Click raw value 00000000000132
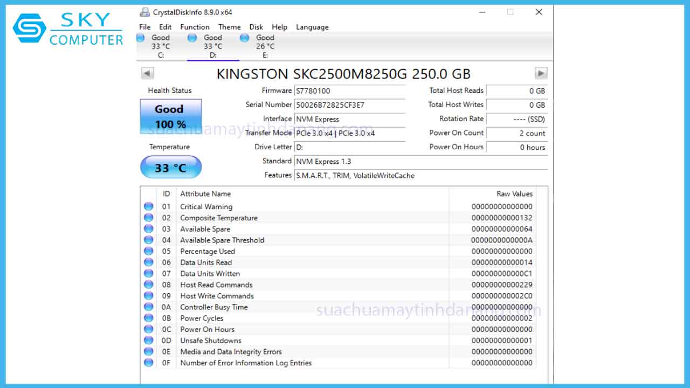The height and width of the screenshot is (388, 690). pyautogui.click(x=502, y=218)
